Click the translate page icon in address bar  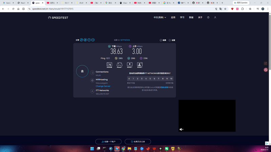221,9
